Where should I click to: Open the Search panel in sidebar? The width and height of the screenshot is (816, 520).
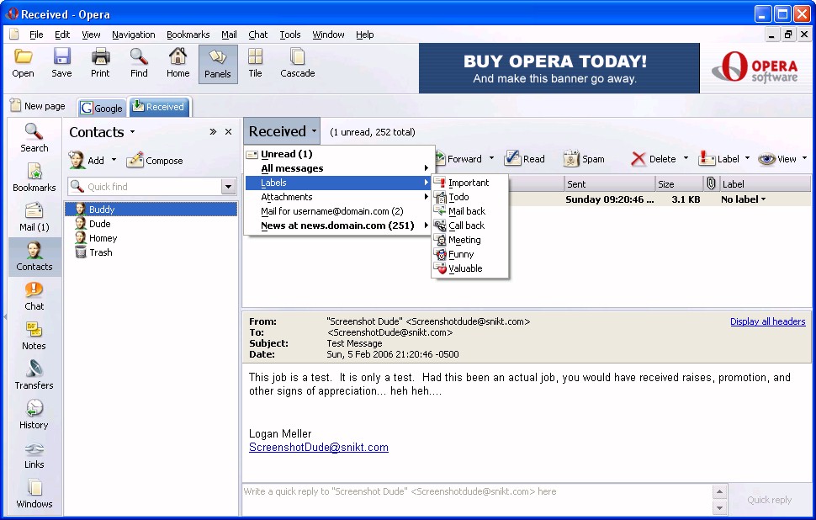[34, 138]
